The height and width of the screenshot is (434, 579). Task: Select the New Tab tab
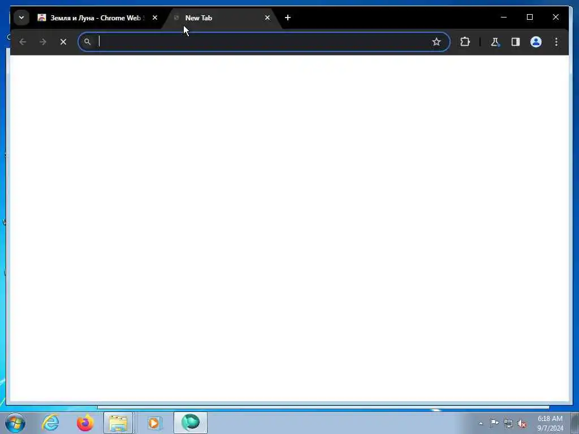click(x=222, y=18)
